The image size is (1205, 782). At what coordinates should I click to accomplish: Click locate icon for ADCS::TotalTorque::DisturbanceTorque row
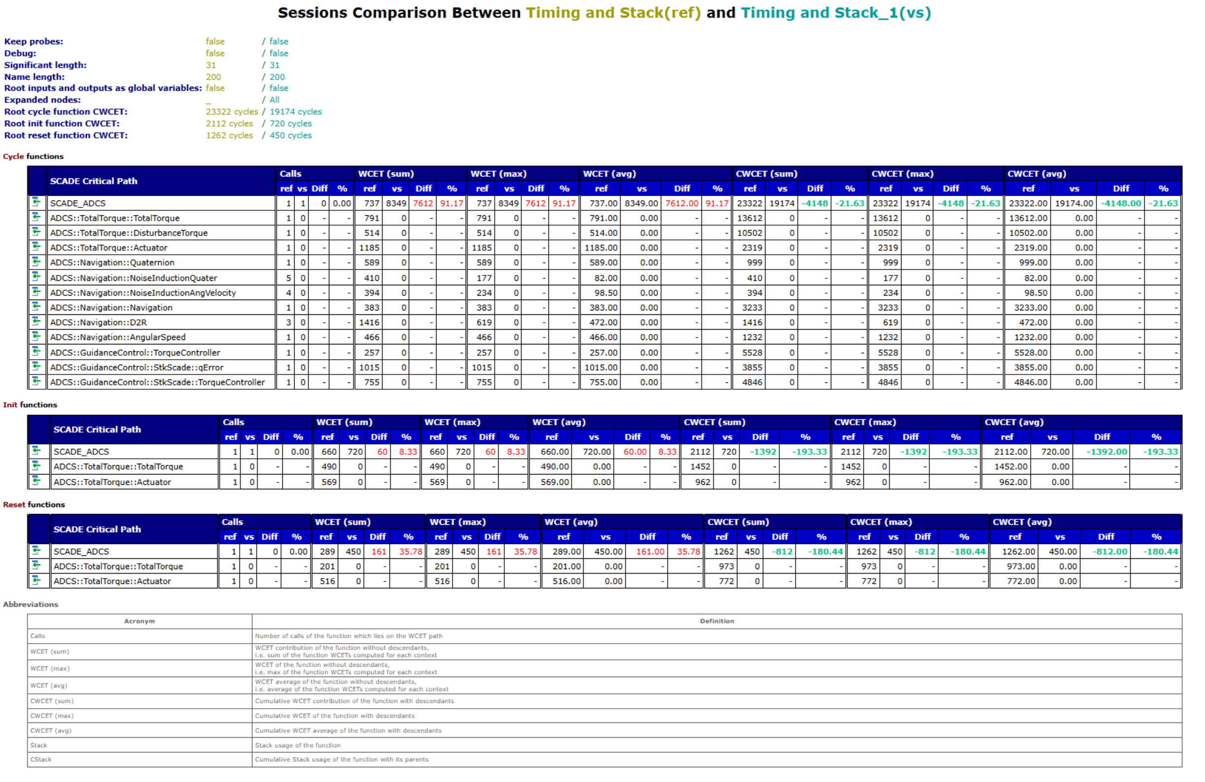pyautogui.click(x=36, y=232)
